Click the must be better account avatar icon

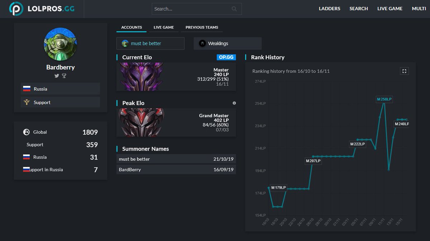(x=125, y=43)
